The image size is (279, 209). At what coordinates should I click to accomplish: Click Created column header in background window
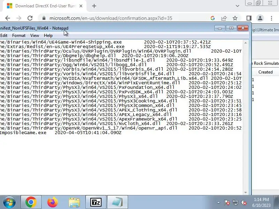[x=265, y=72]
